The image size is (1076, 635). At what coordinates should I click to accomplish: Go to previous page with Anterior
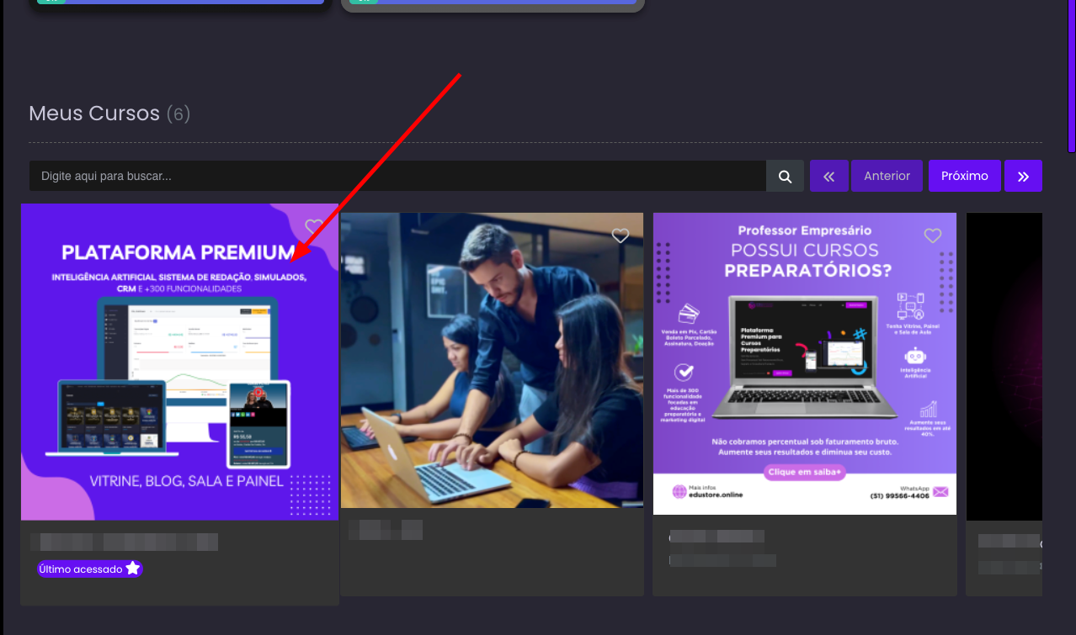click(x=887, y=176)
